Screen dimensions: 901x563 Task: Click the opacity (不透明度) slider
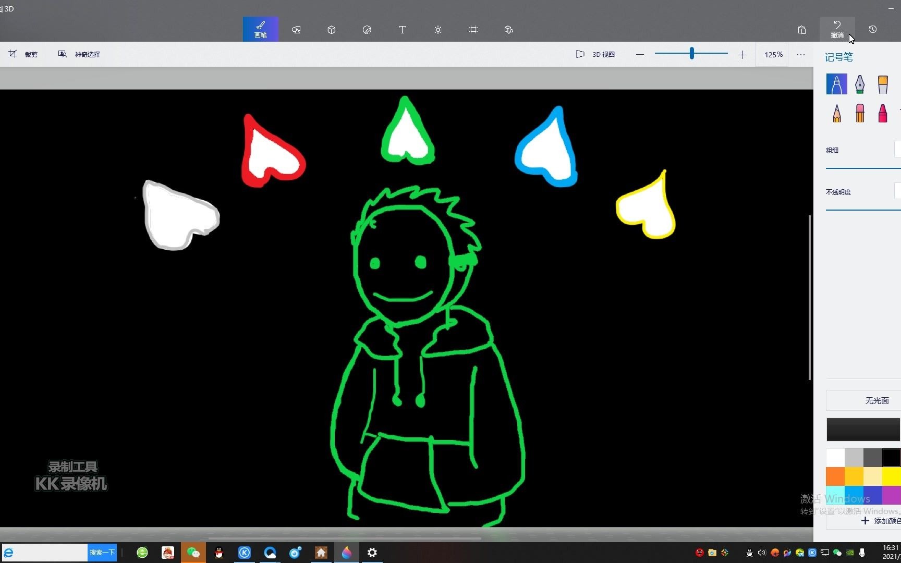click(863, 210)
